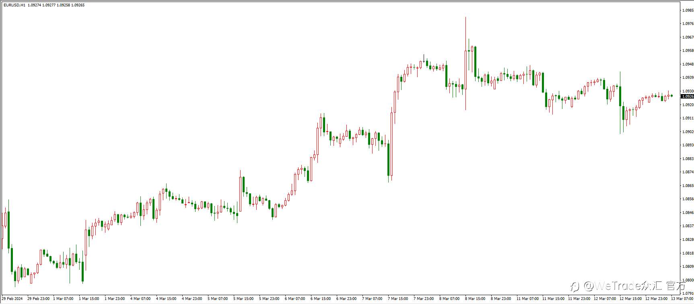The width and height of the screenshot is (694, 304).
Task: Click the current price label 1.0926
Action: click(x=688, y=97)
